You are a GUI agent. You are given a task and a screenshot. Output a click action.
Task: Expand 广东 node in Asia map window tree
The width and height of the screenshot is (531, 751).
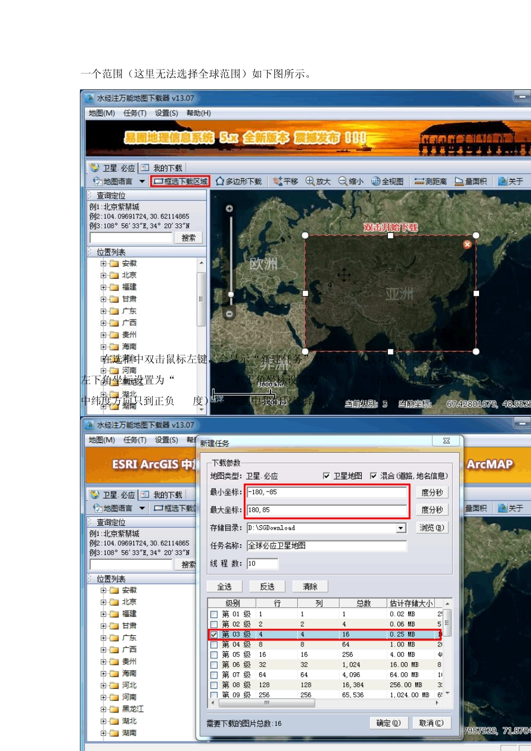coord(103,311)
